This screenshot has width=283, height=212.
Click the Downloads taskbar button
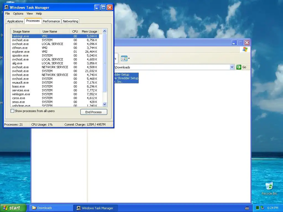coord(51,208)
